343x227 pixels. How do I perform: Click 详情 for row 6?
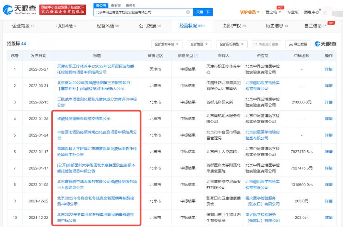tap(329, 152)
